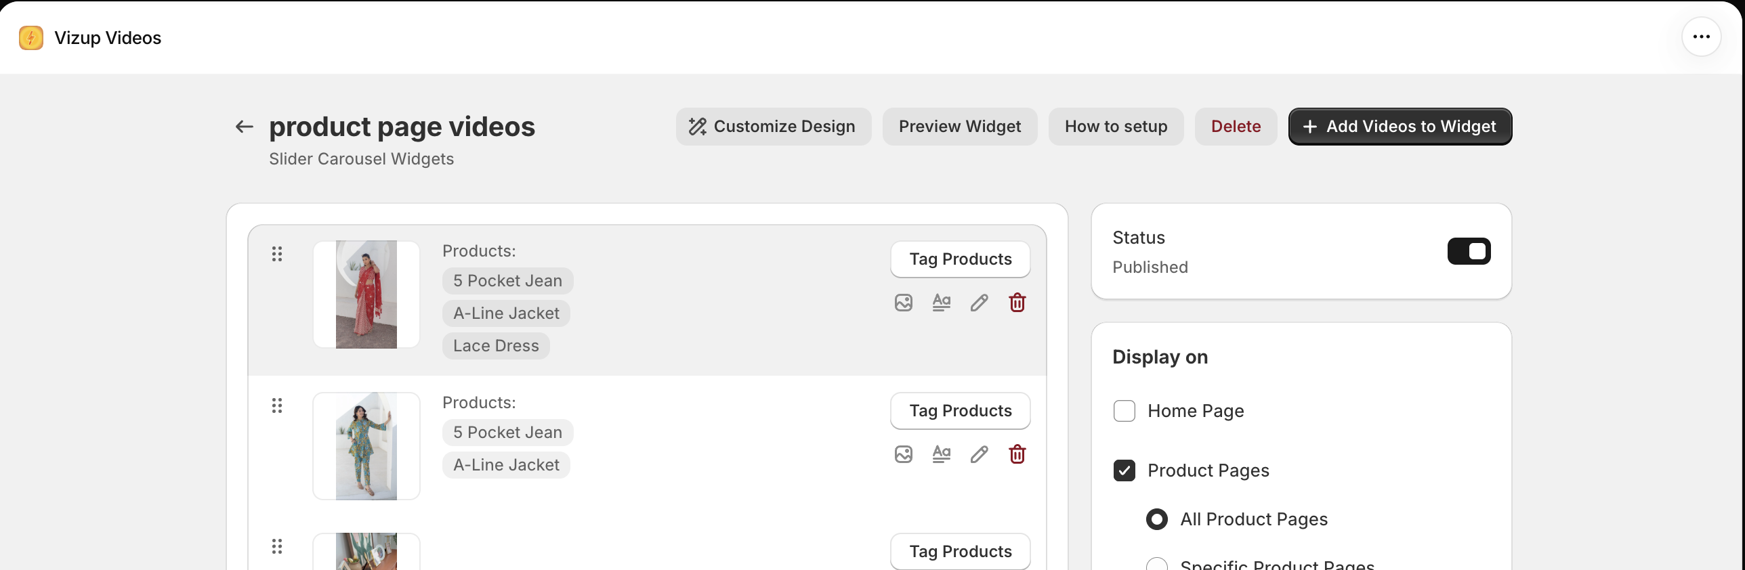Screen dimensions: 1745x570
Task: Change thumbnail image icon for green outfit video
Action: pos(904,454)
